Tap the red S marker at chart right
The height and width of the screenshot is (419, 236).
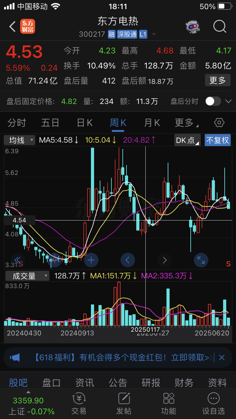[228, 264]
